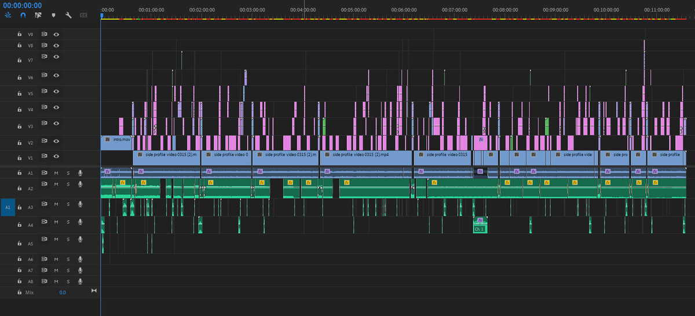Click the playhead marker in the ruler
The width and height of the screenshot is (695, 316).
pos(101,16)
